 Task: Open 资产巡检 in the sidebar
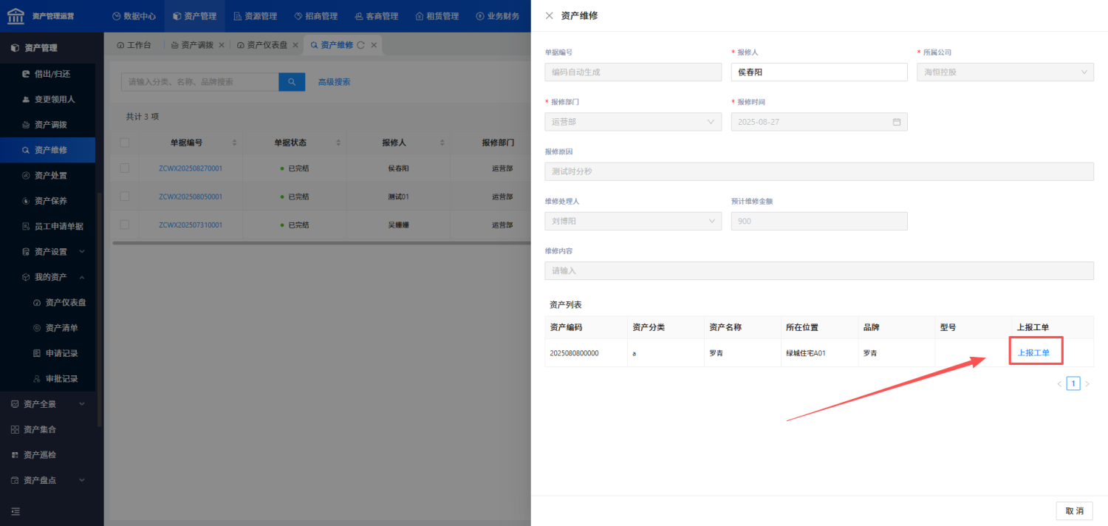[x=47, y=455]
